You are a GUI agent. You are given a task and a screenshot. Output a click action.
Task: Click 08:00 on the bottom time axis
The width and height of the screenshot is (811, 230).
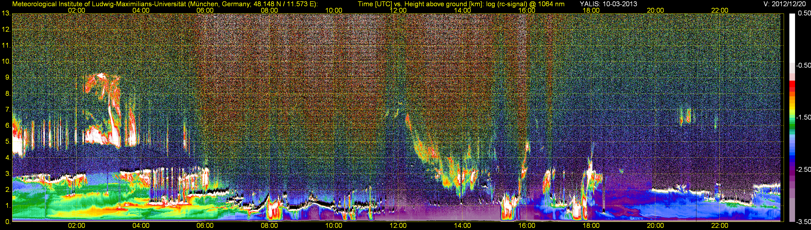tap(270, 226)
